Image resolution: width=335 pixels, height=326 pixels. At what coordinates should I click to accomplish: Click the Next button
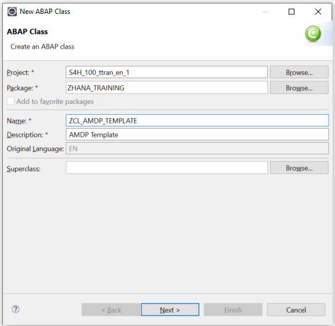[170, 310]
